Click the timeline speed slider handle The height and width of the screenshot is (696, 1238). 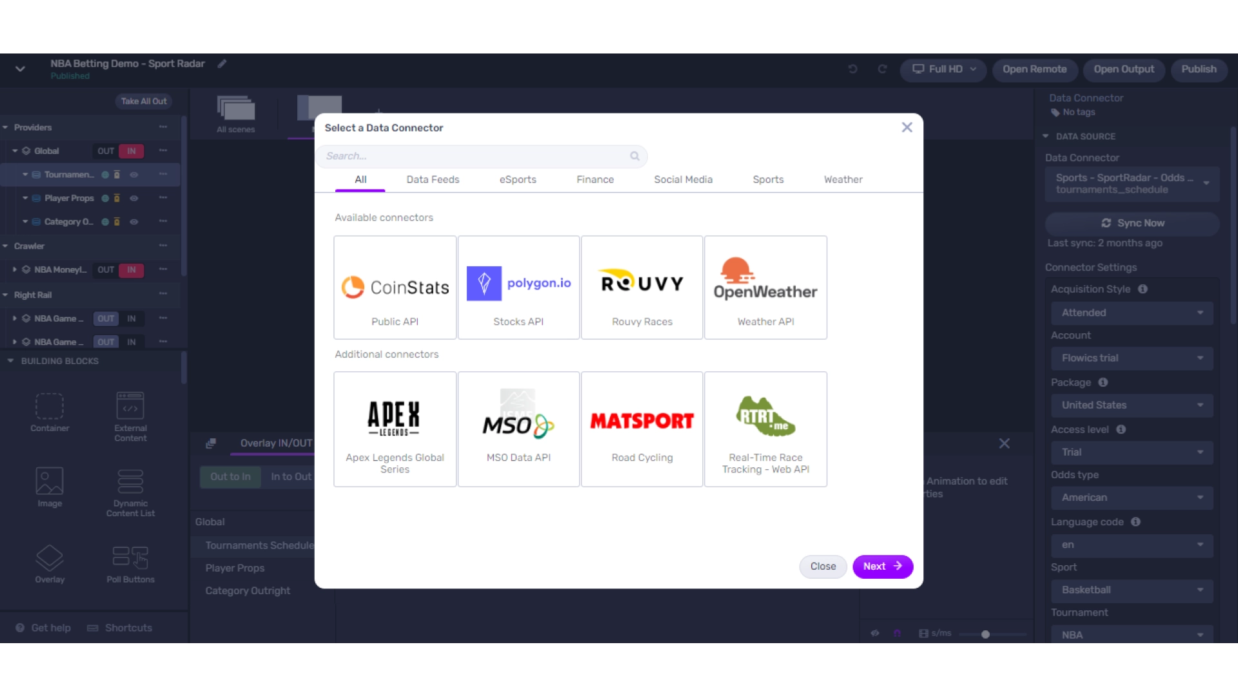(x=985, y=635)
